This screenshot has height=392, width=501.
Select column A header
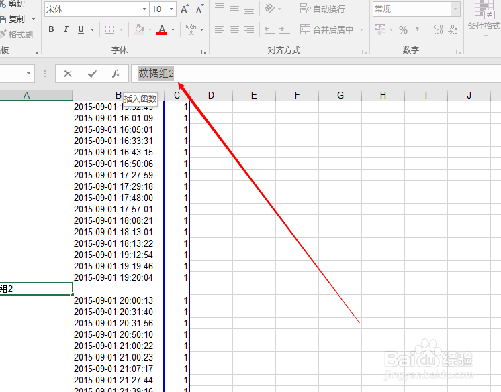[36, 95]
